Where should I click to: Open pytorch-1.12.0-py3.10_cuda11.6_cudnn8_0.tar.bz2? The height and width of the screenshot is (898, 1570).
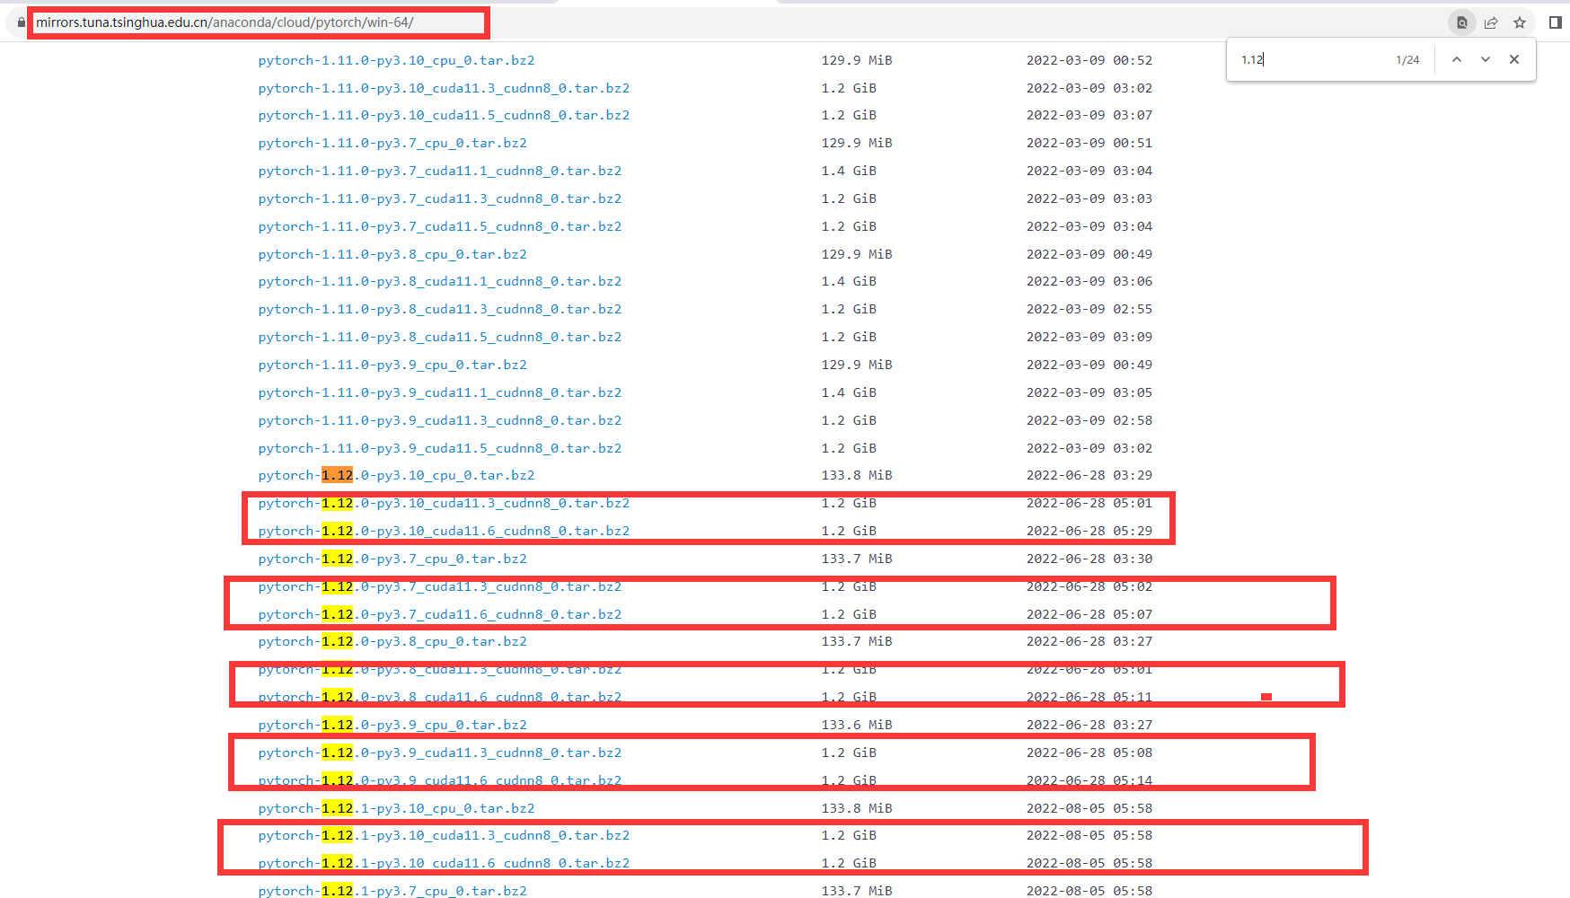[444, 531]
